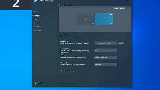Open Support page from sidebar
The height and width of the screenshot is (90, 160).
[x=37, y=27]
